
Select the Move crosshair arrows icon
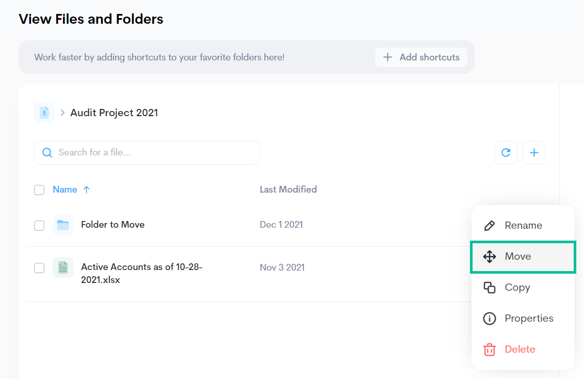point(490,256)
